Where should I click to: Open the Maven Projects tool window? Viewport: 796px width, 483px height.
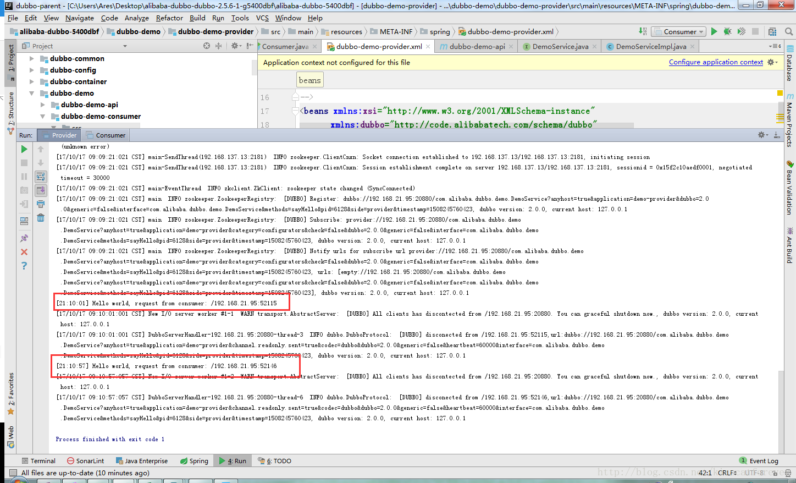click(790, 120)
